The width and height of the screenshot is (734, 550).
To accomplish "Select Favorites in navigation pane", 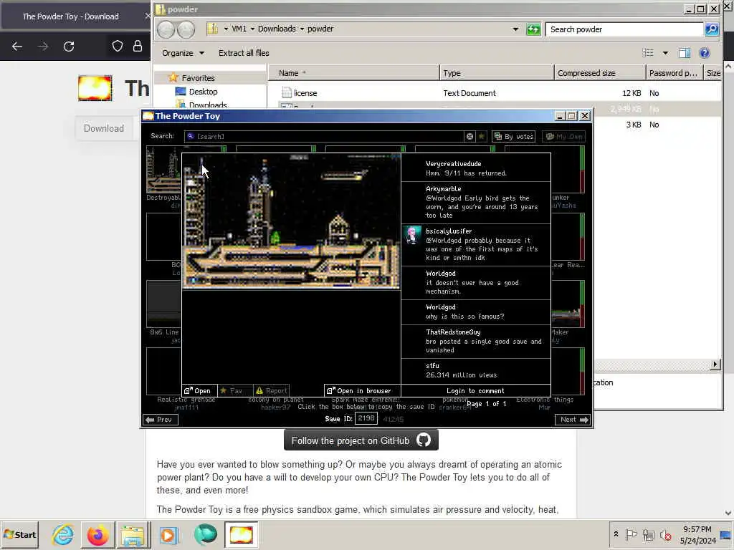I will click(198, 78).
